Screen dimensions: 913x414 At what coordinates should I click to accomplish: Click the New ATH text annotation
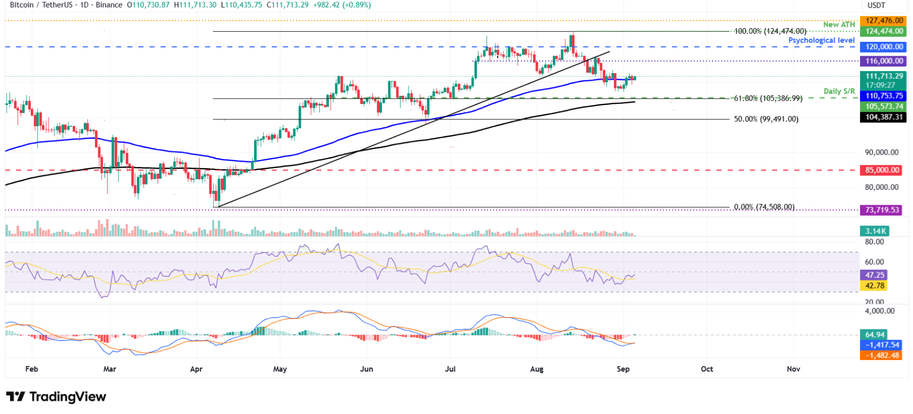(x=839, y=24)
